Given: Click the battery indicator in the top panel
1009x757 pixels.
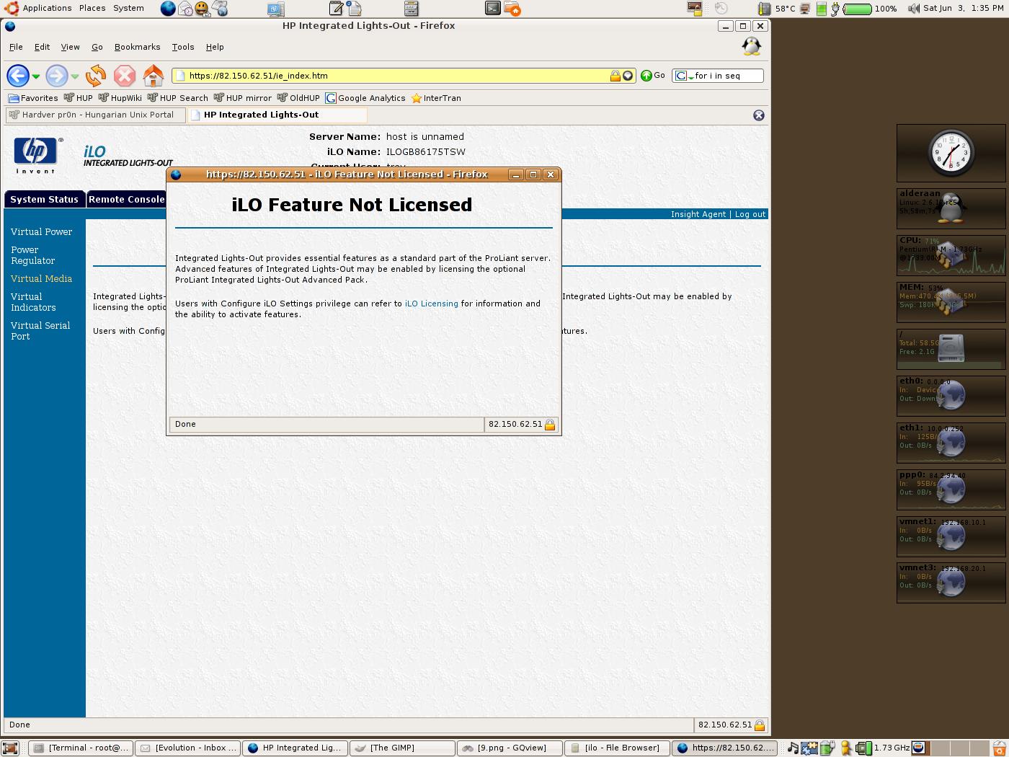Looking at the screenshot, I should click(857, 9).
